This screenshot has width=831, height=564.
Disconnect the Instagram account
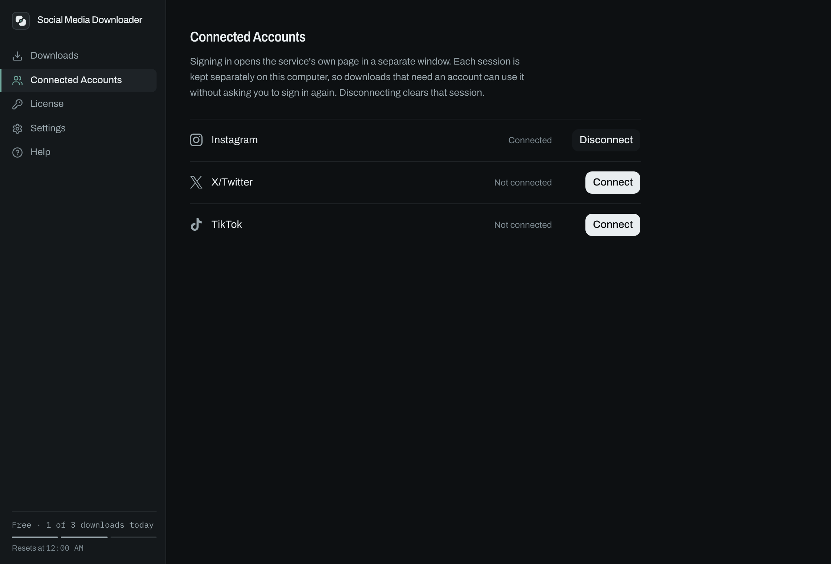click(606, 140)
